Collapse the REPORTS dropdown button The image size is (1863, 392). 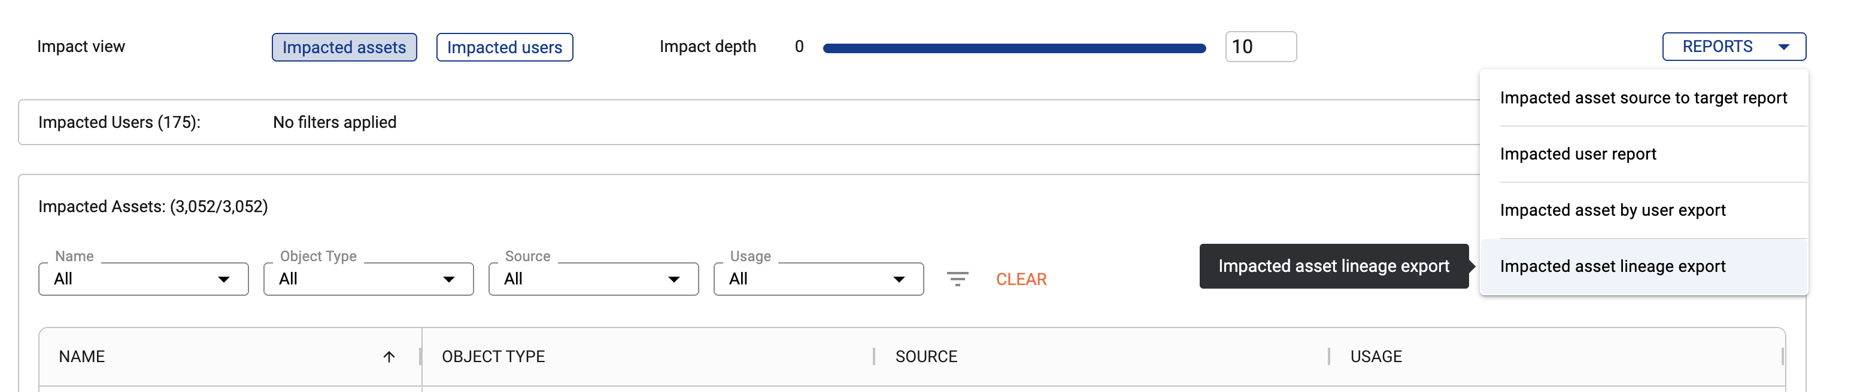[1733, 47]
